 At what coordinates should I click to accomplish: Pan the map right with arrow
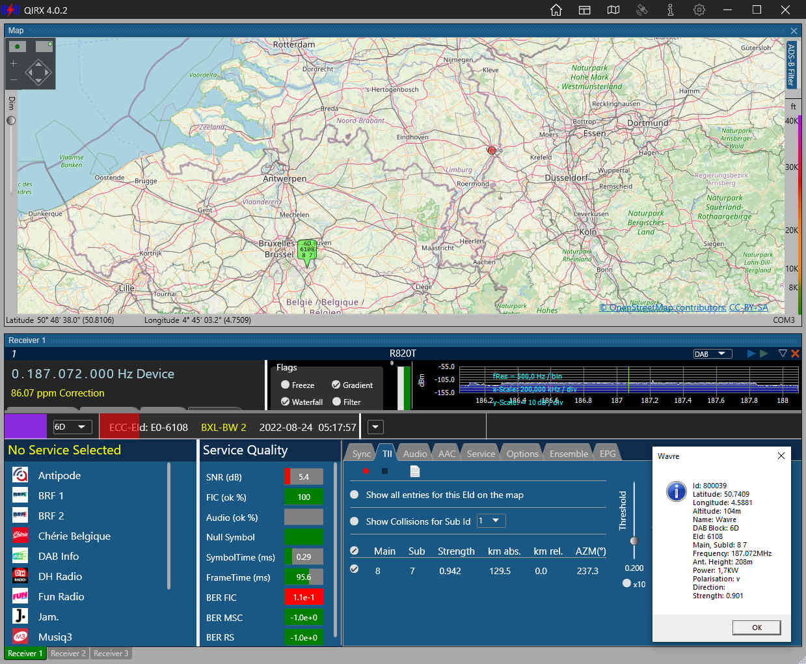47,72
